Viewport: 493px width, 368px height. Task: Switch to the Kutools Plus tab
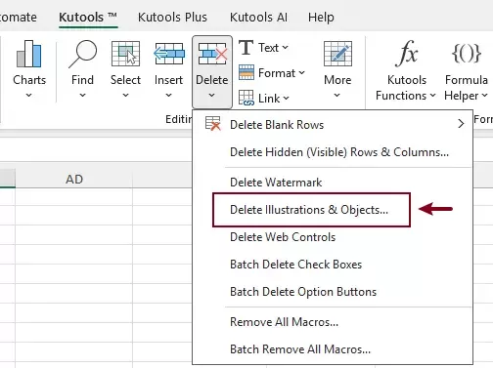click(x=172, y=18)
